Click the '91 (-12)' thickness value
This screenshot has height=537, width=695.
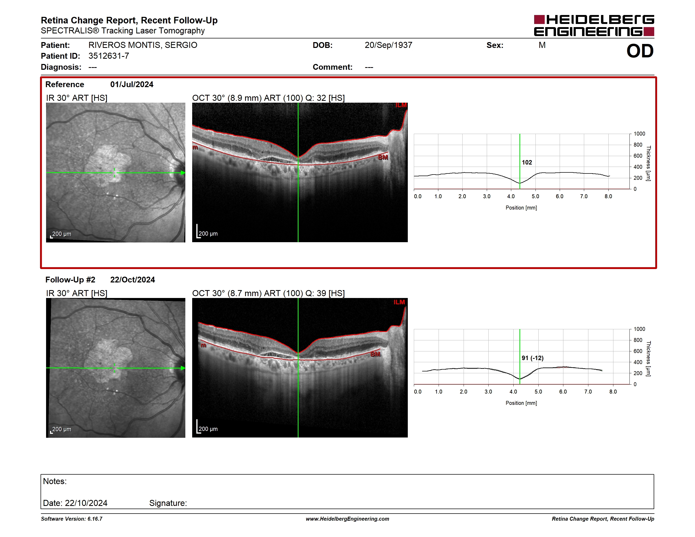(532, 358)
